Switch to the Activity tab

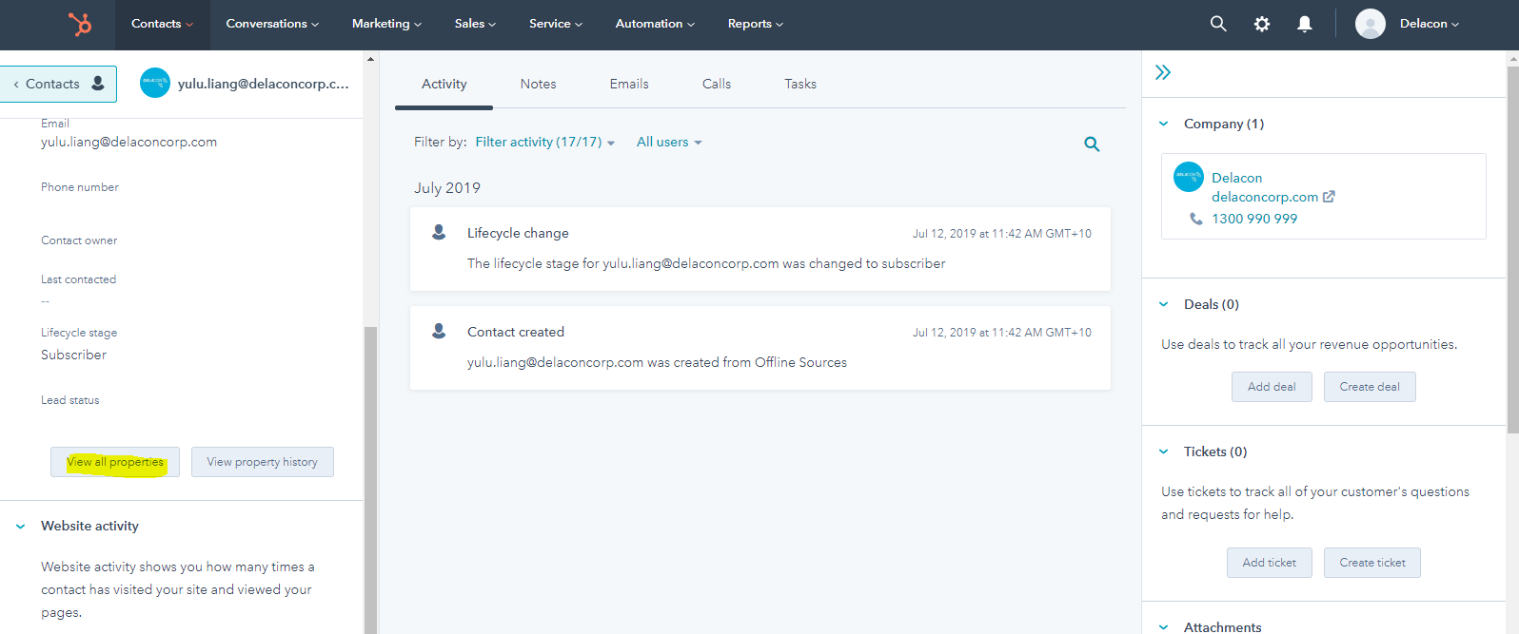444,84
